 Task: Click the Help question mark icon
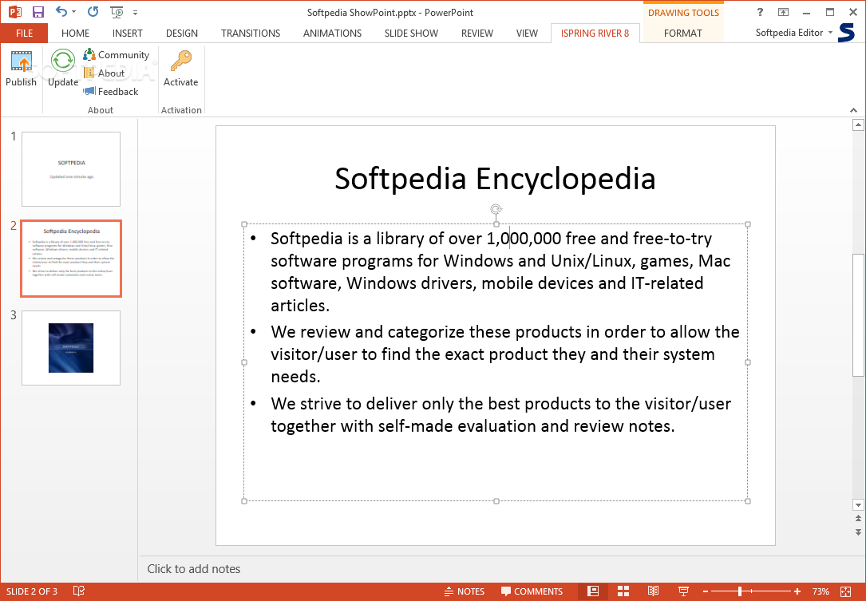[761, 12]
